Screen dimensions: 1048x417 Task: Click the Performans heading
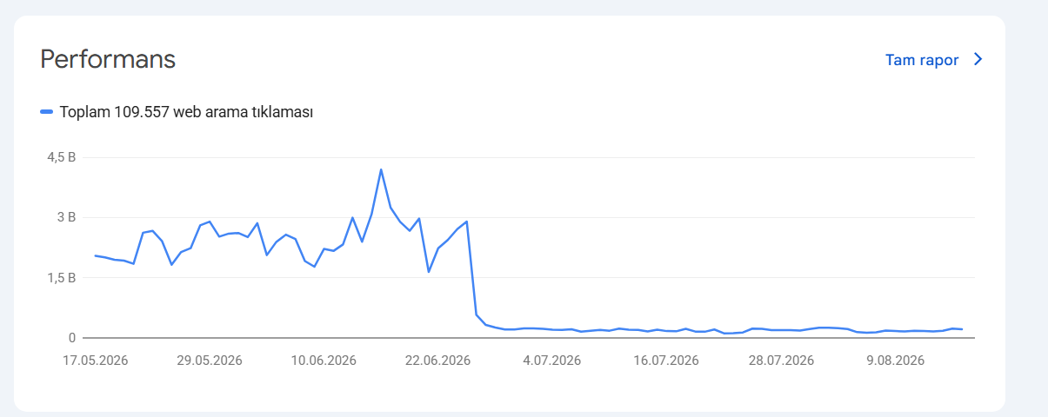[108, 59]
